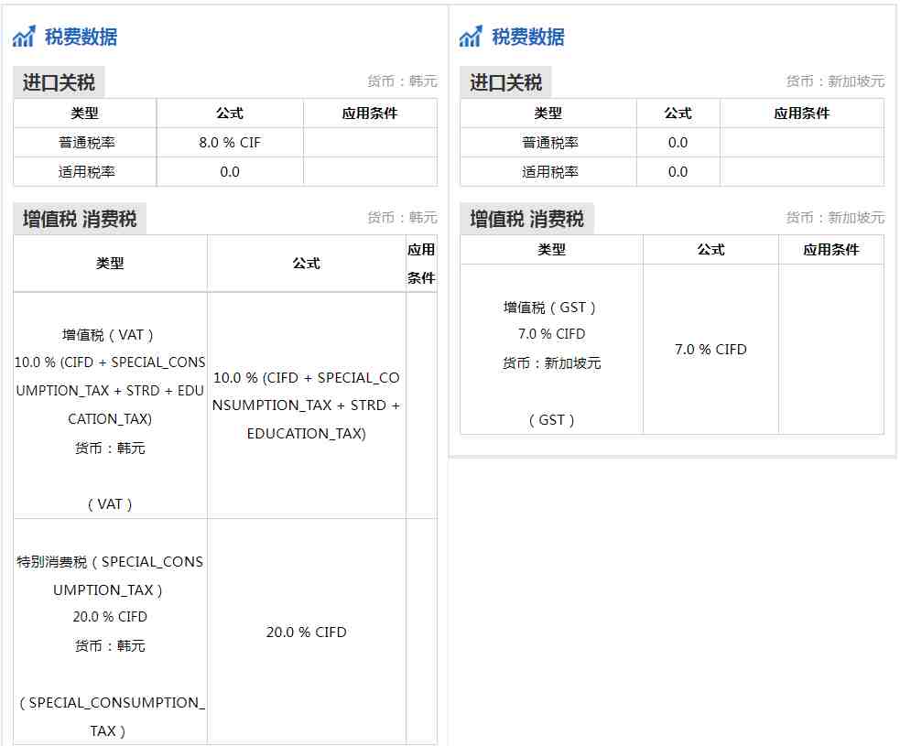Click the 类型 header of the Korean VAT table

(110, 264)
